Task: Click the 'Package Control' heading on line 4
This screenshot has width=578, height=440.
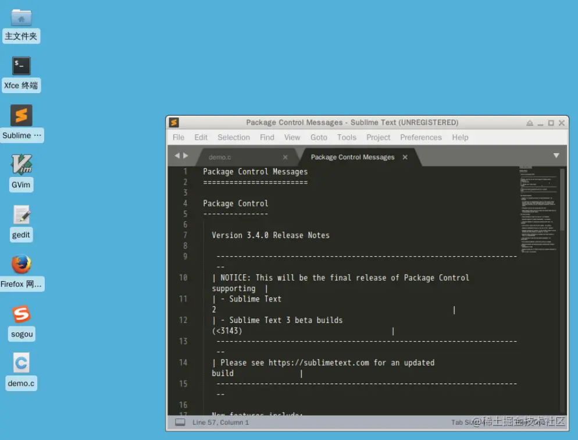Action: coord(236,203)
